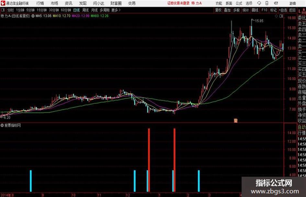Open the 功能 menu
This screenshot has height=197, width=306.
point(219,3)
